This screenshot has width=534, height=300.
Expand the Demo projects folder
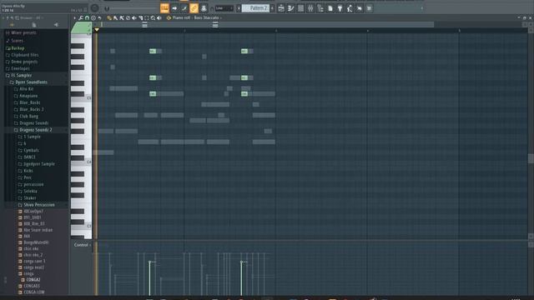coord(24,62)
